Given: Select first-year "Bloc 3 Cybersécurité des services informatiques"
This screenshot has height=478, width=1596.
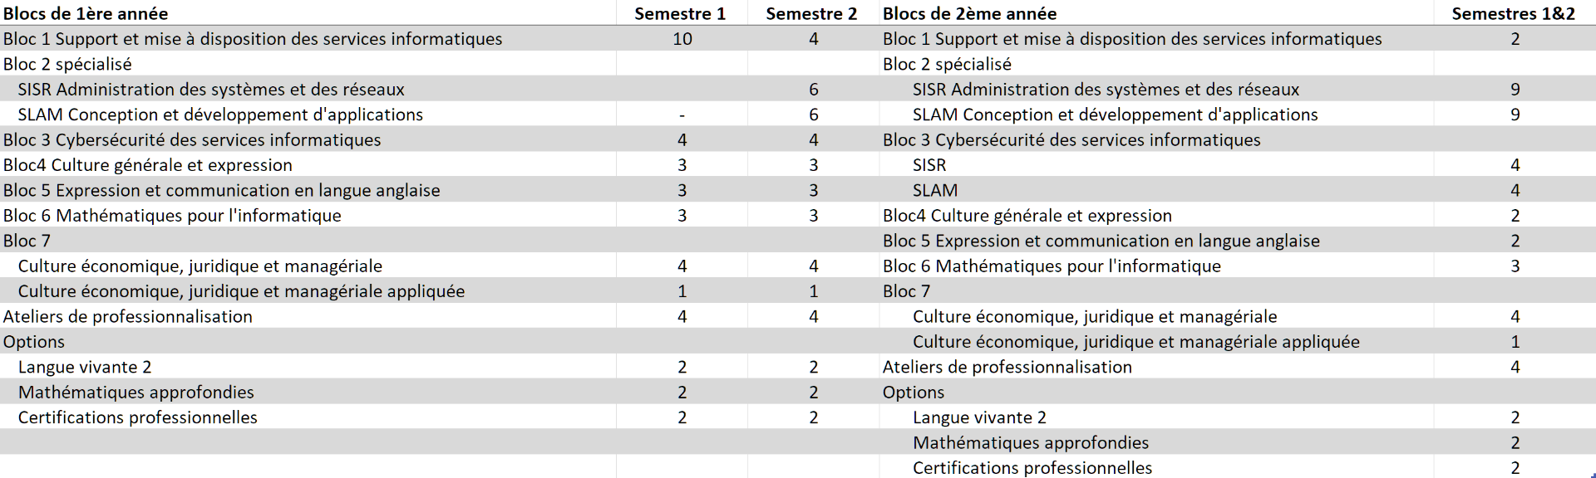Looking at the screenshot, I should (192, 140).
